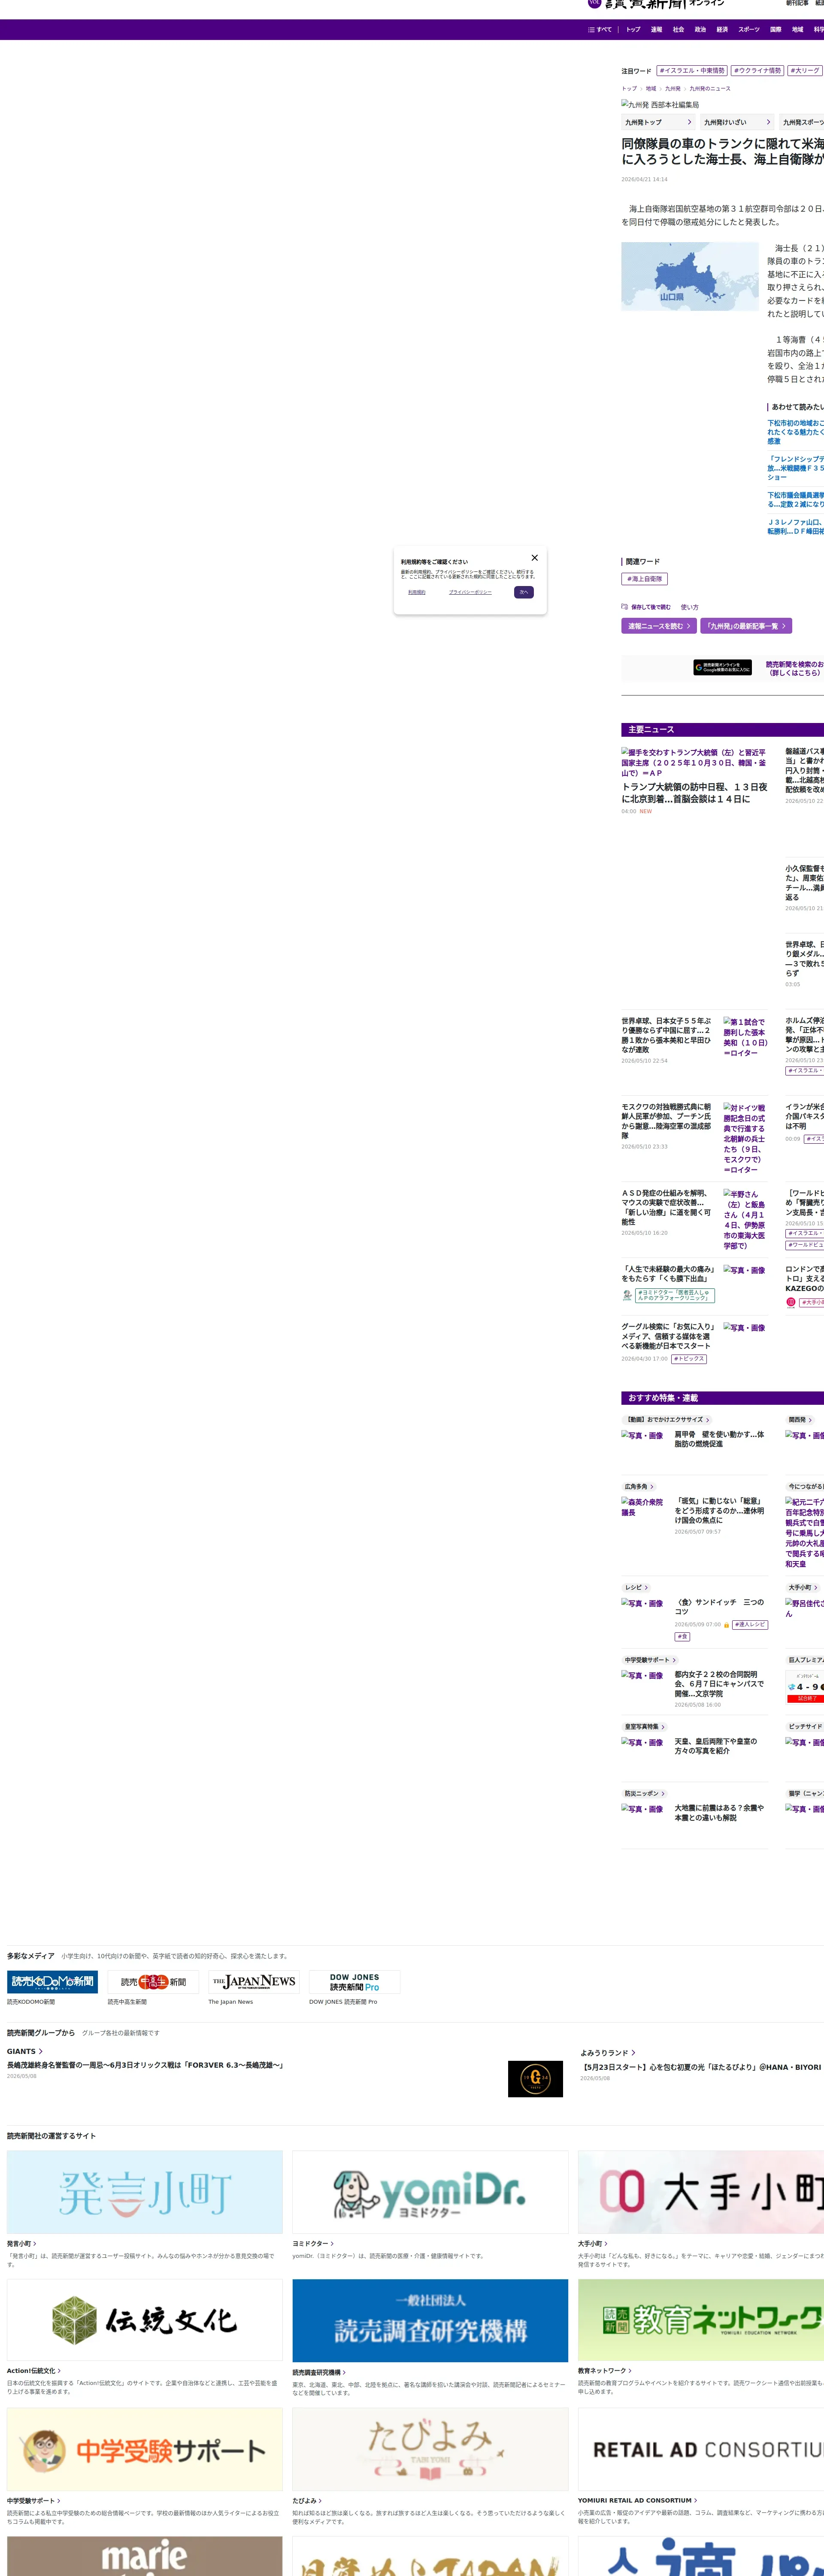Open 「九州発」の最新記事一覧 button
Viewport: 824px width, 2576px height.
click(x=746, y=626)
